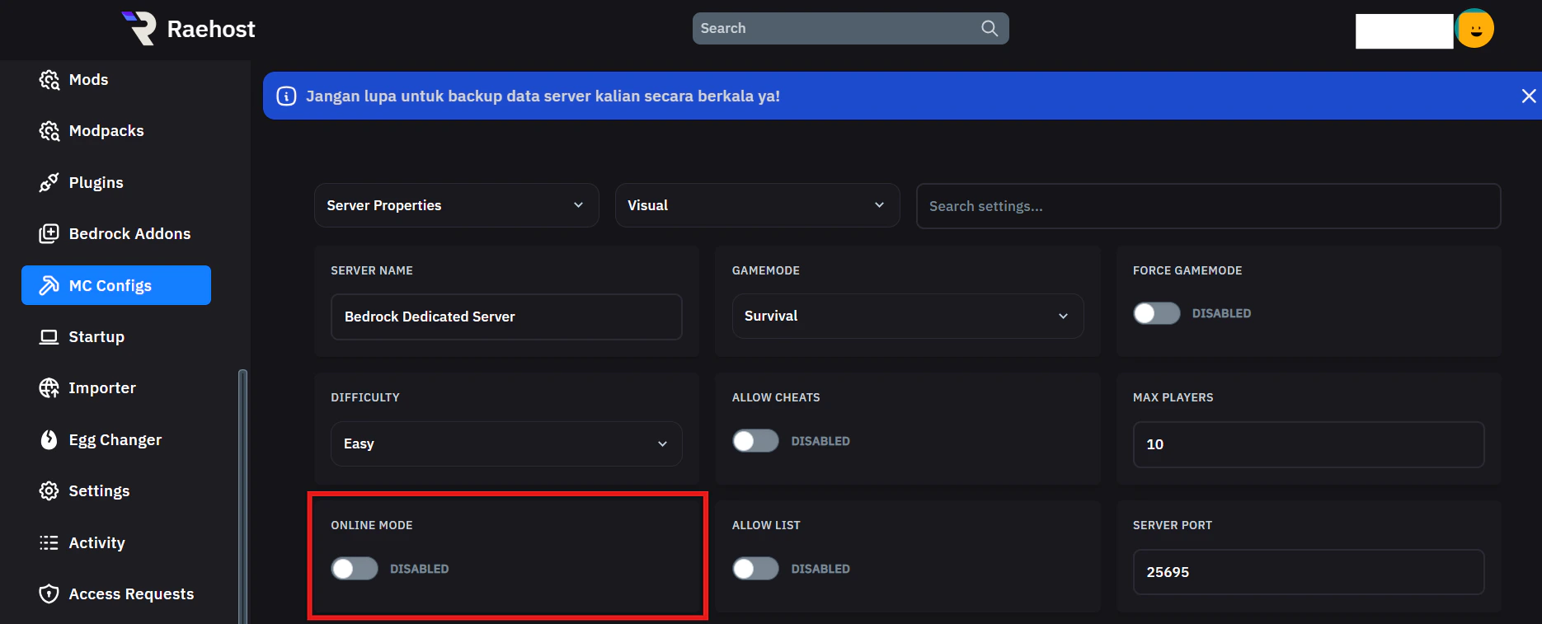
Task: Click the Raehost brand name
Action: pos(211,29)
